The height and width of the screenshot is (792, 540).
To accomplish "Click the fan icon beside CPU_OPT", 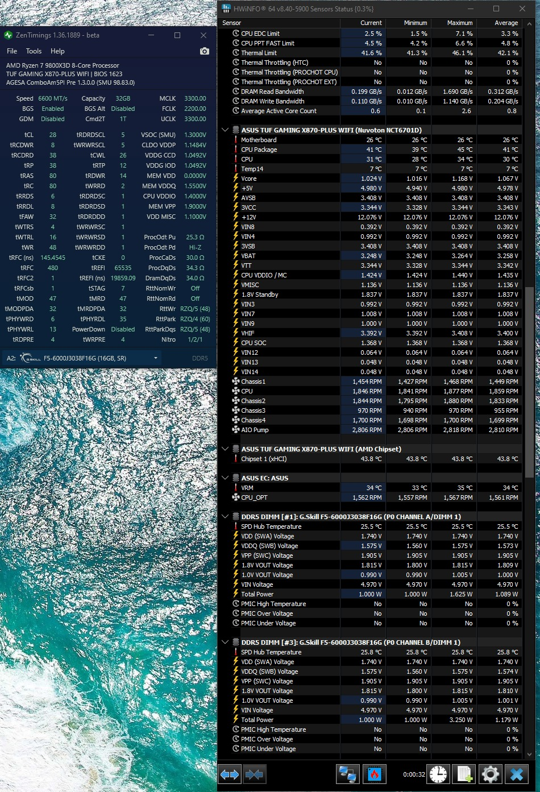I will 236,497.
